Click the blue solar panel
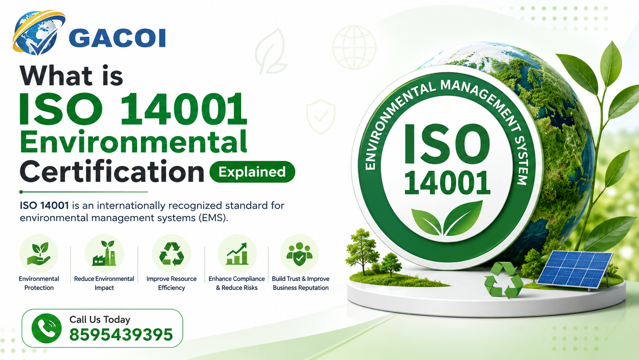This screenshot has height=360, width=639. (575, 270)
